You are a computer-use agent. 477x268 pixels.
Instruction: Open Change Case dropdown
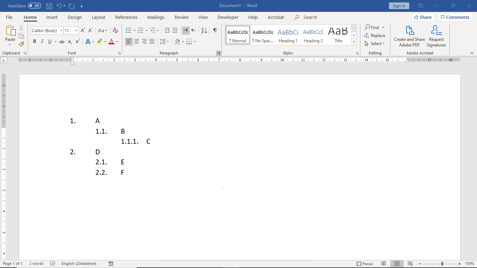pos(103,30)
